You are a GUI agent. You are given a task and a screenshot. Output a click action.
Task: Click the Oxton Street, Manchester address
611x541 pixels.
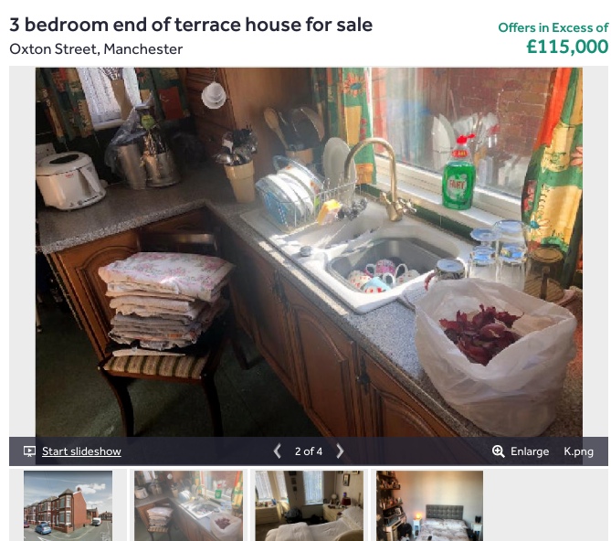pyautogui.click(x=96, y=49)
